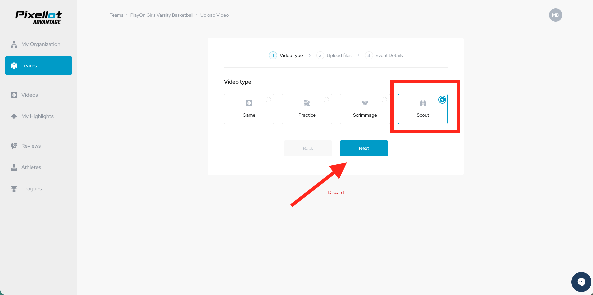Image resolution: width=593 pixels, height=295 pixels.
Task: Open the chat support bubble
Action: click(x=581, y=282)
